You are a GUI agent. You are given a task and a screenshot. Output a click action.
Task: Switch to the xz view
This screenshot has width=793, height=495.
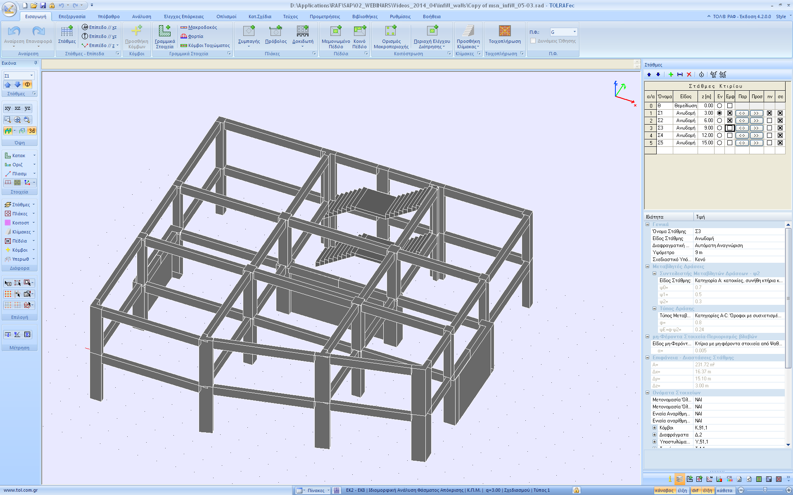coord(17,108)
